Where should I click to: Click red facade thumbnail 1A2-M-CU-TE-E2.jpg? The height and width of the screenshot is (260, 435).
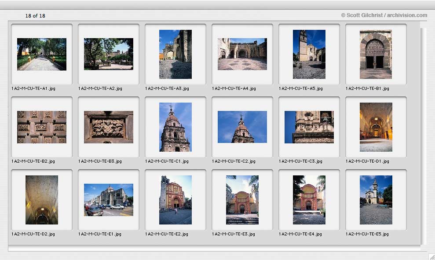click(175, 199)
